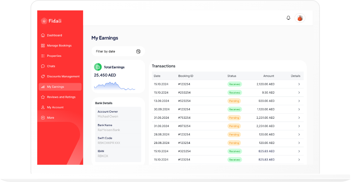The width and height of the screenshot is (351, 182).
Task: Click the Properties list icon
Action: (43, 56)
